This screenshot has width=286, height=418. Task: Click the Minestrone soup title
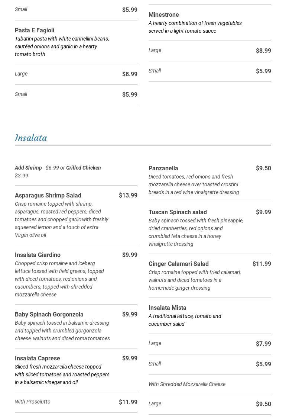pos(163,15)
